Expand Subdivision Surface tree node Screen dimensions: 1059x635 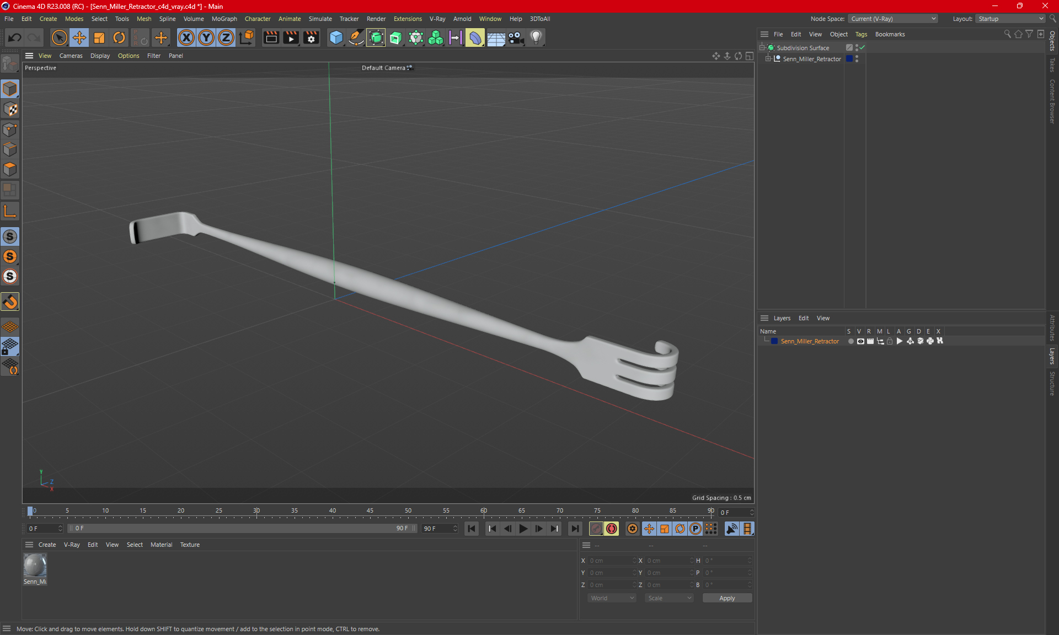(x=762, y=48)
